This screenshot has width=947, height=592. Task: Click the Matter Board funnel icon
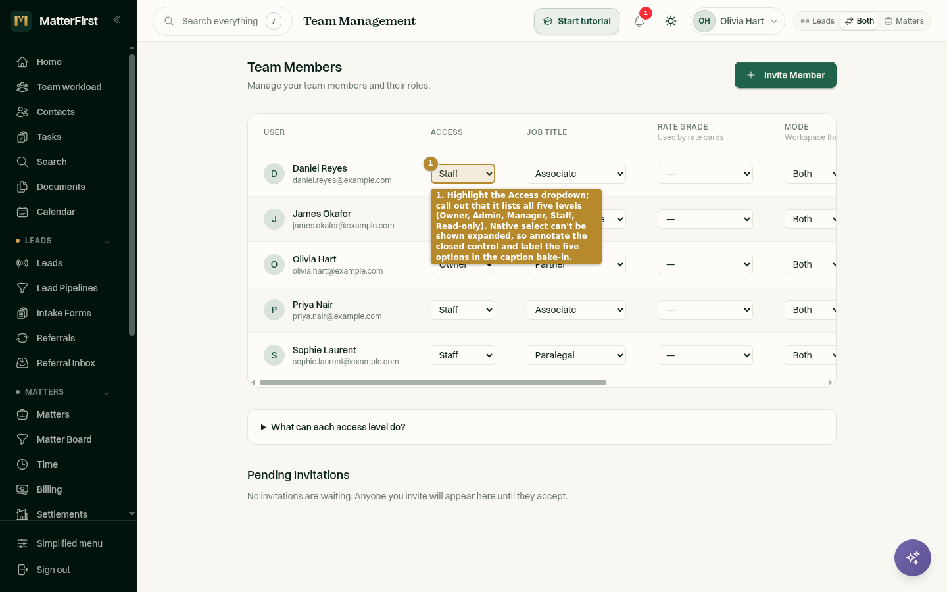[x=22, y=439]
